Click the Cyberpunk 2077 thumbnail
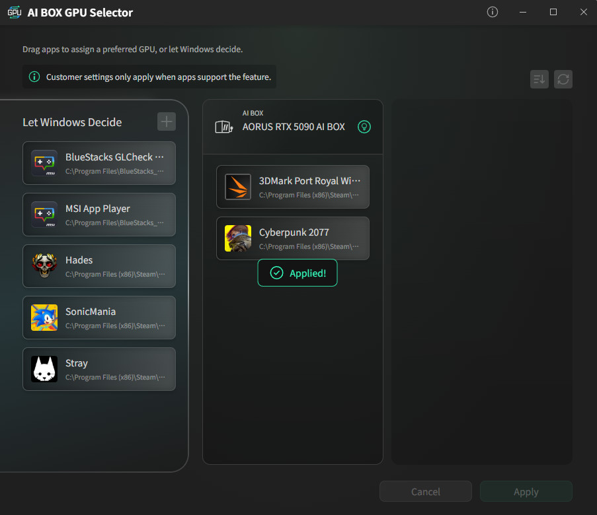This screenshot has width=597, height=515. click(x=238, y=238)
